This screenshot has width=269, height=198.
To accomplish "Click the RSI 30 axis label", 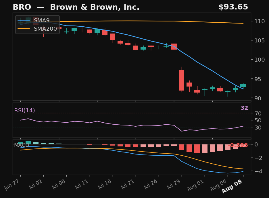I will tap(258, 128).
